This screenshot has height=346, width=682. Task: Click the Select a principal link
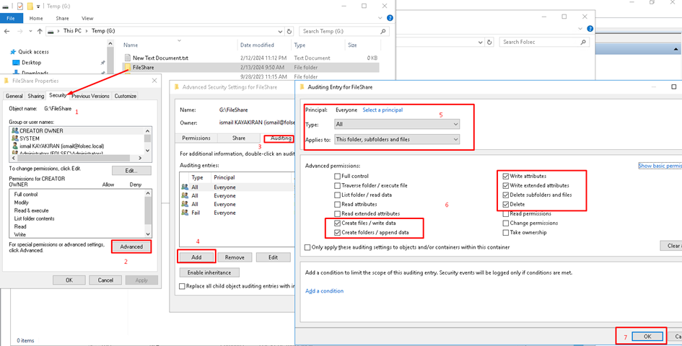(382, 110)
